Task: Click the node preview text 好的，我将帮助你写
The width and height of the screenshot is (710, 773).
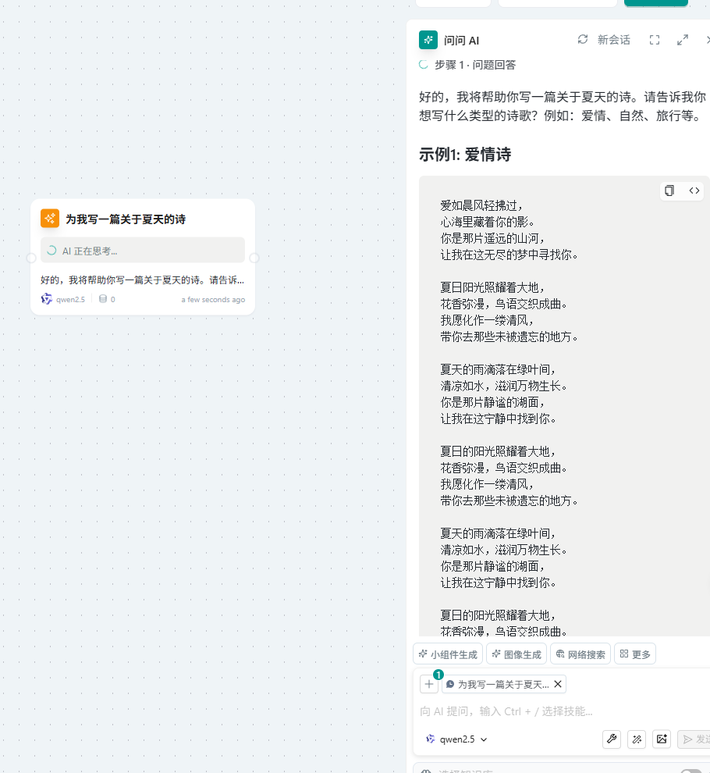Action: [142, 280]
